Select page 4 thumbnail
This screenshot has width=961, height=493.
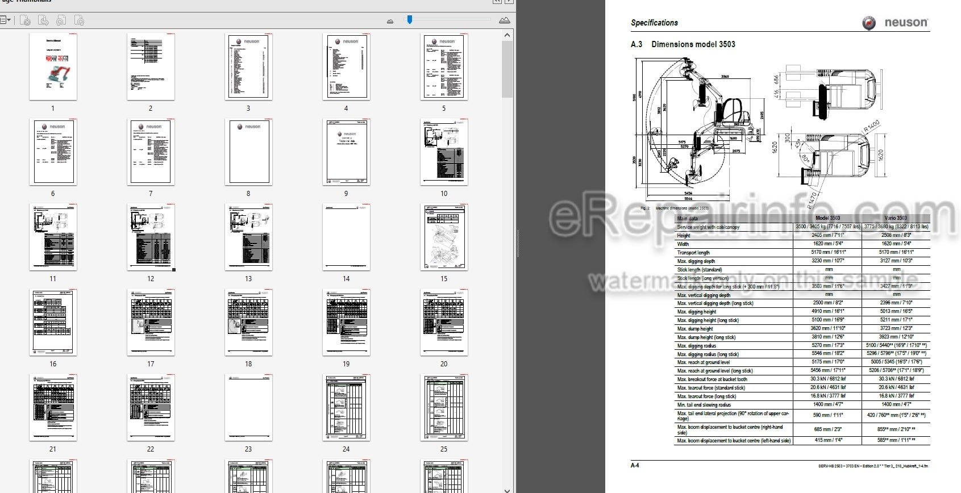346,67
